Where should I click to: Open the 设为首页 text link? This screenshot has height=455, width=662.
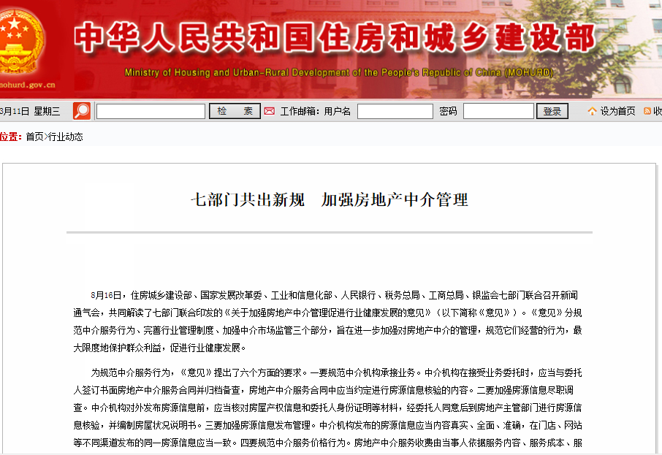(618, 111)
